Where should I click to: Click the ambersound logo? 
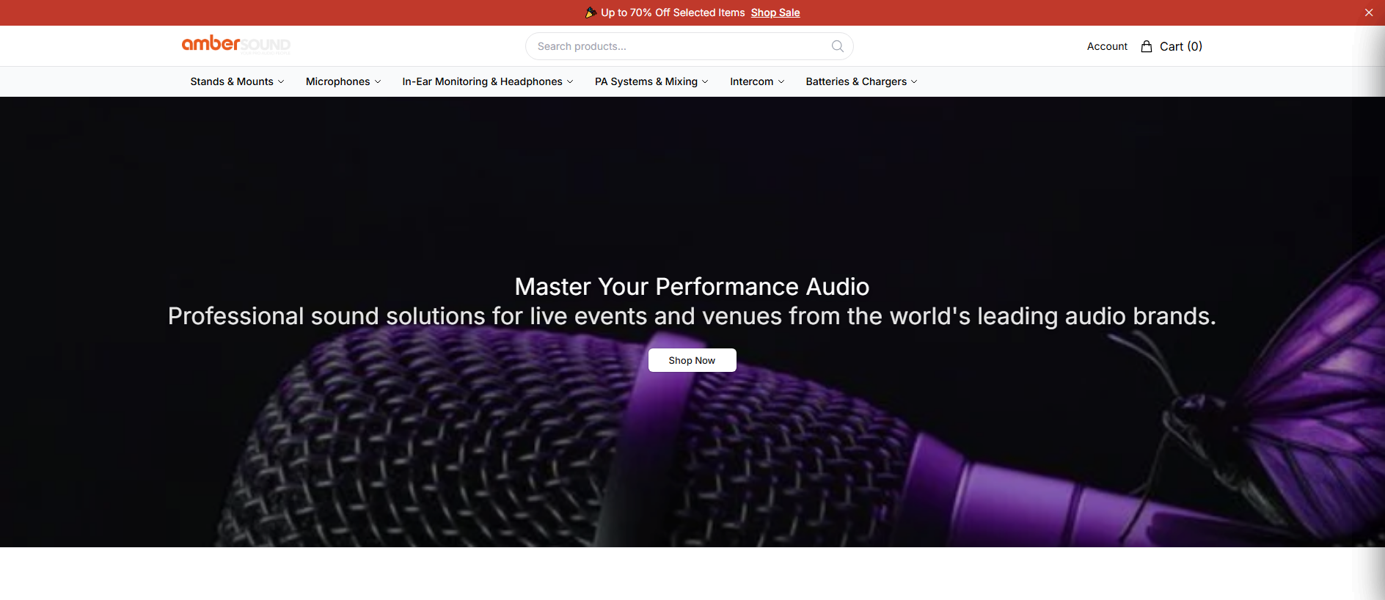[236, 45]
